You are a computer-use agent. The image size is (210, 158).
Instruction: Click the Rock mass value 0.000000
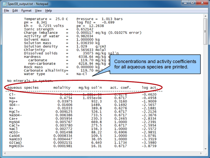(85, 67)
